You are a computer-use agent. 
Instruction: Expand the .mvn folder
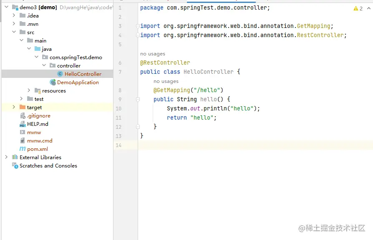(x=14, y=24)
